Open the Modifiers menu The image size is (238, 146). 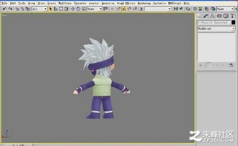point(65,3)
